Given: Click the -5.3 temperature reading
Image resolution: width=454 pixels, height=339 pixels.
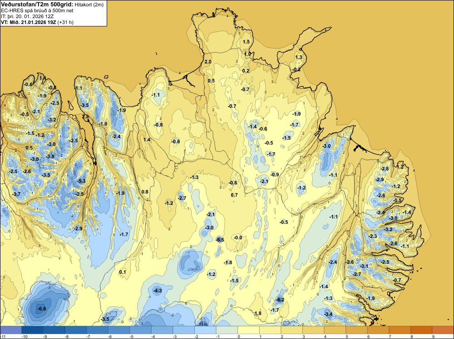Looking at the screenshot, I should click(x=81, y=181).
